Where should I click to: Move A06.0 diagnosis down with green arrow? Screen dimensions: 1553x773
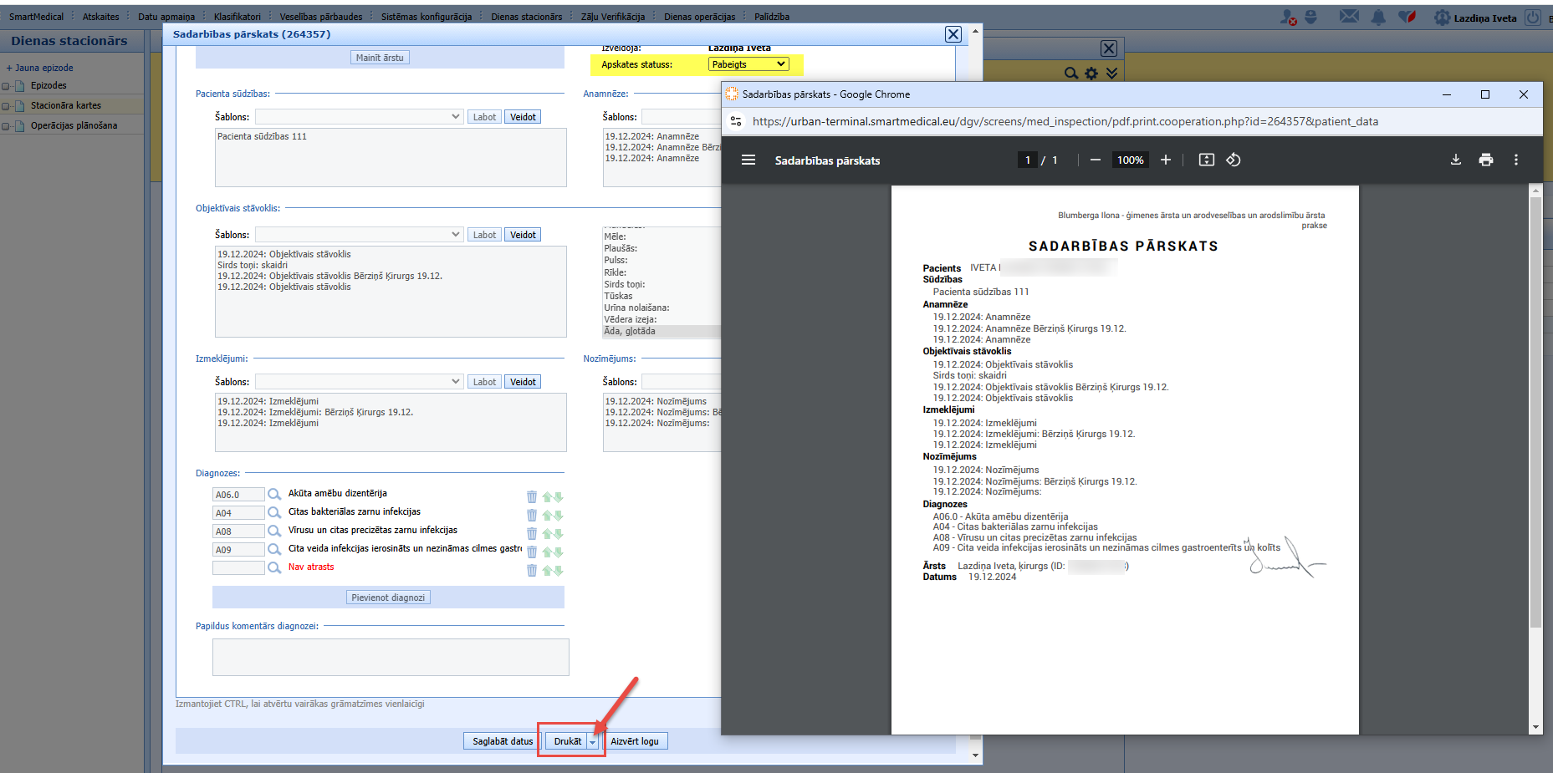pos(558,496)
